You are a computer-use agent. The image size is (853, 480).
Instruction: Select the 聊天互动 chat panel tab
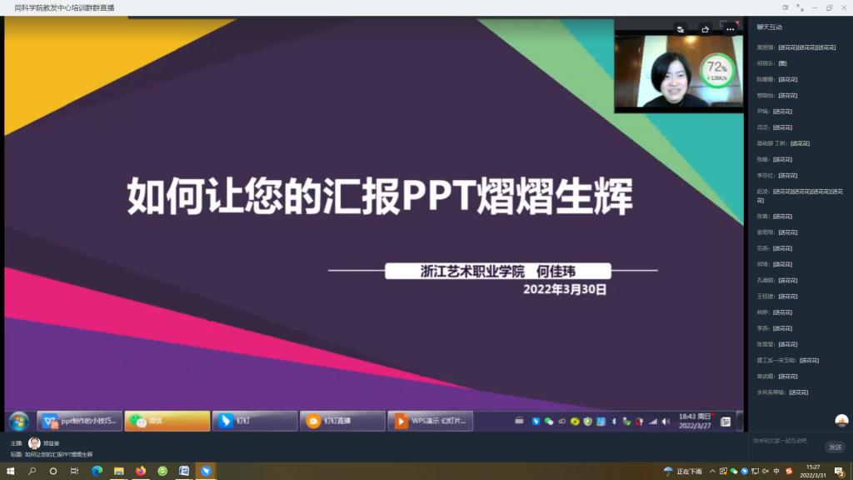click(x=770, y=27)
